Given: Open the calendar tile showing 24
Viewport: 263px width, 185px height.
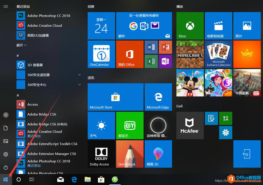Looking at the screenshot, I should [101, 26].
